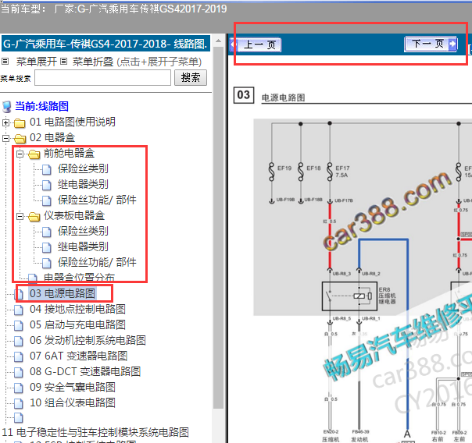This screenshot has height=443, width=472.
Task: Click the 02 电器盒 open folder icon
Action: (x=20, y=139)
